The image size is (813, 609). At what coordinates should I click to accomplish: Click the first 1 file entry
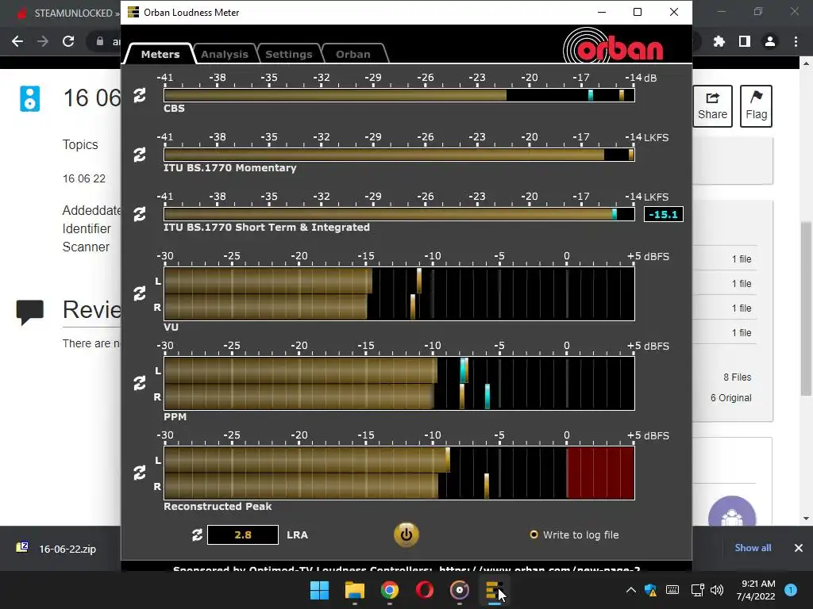point(742,259)
